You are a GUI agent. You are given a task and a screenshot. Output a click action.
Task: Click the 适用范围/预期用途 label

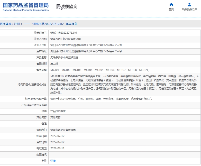pos(36,99)
